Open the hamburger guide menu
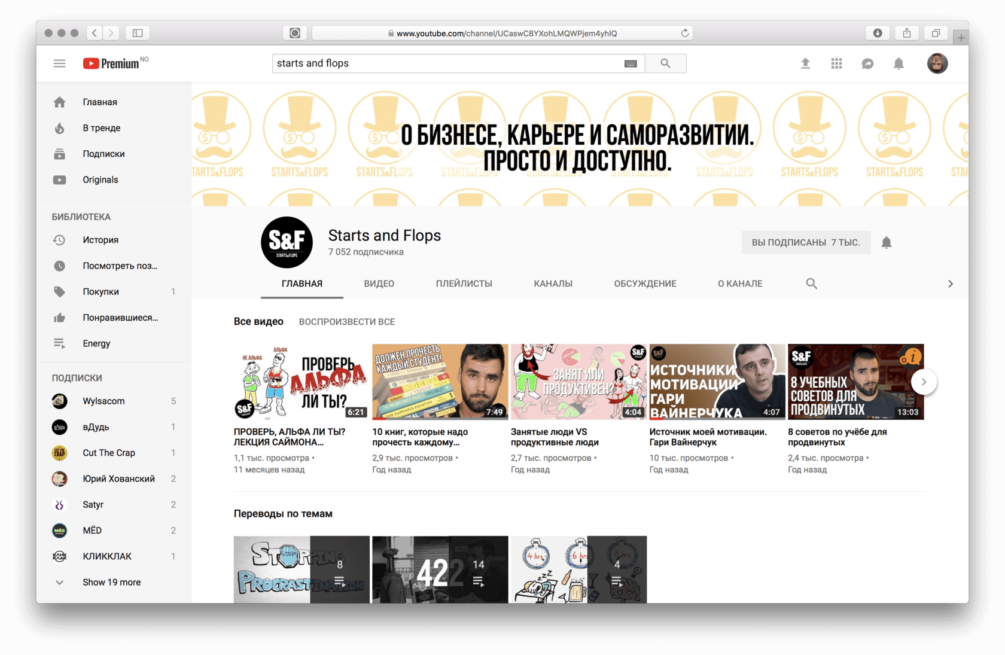This screenshot has height=655, width=1005. [x=59, y=63]
